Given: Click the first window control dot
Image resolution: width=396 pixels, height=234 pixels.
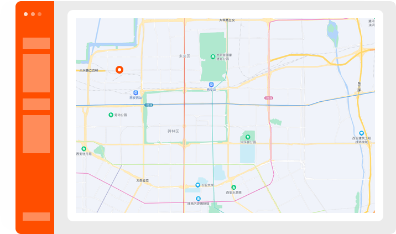Looking at the screenshot, I should [25, 14].
